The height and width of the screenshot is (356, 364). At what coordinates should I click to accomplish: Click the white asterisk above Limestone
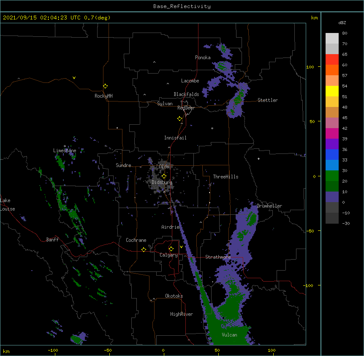[65, 146]
